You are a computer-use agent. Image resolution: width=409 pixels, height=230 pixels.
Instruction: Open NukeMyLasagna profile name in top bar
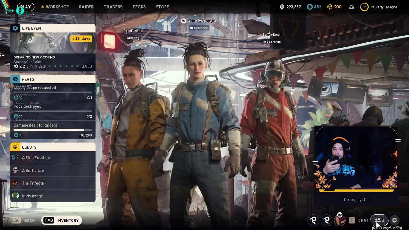point(384,7)
